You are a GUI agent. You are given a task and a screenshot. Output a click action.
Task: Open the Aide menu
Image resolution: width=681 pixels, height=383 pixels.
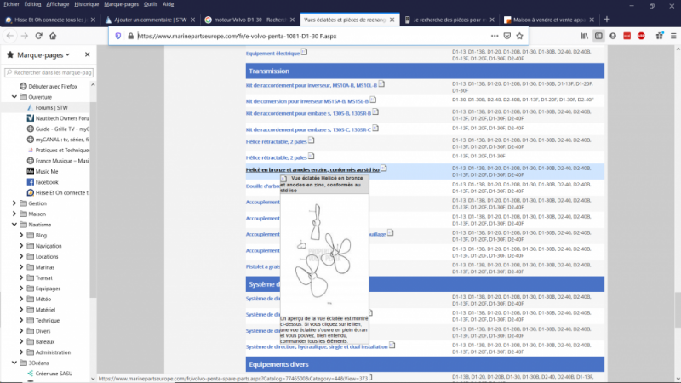(168, 4)
